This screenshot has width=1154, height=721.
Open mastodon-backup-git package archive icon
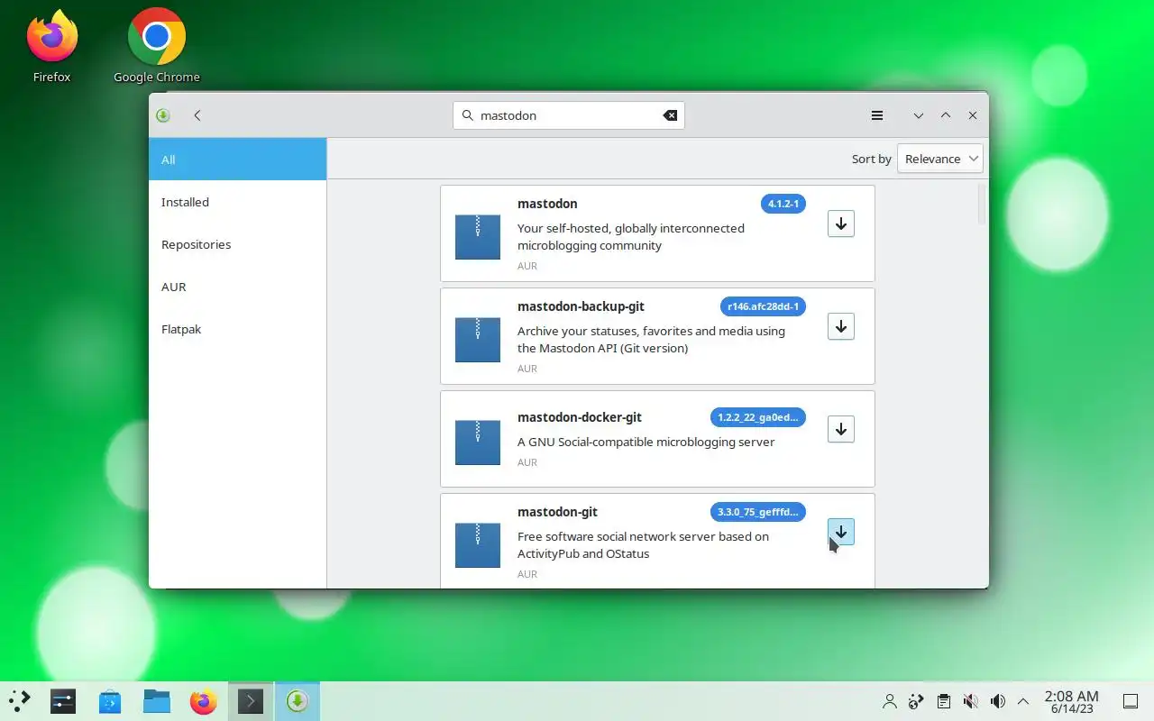click(x=477, y=340)
